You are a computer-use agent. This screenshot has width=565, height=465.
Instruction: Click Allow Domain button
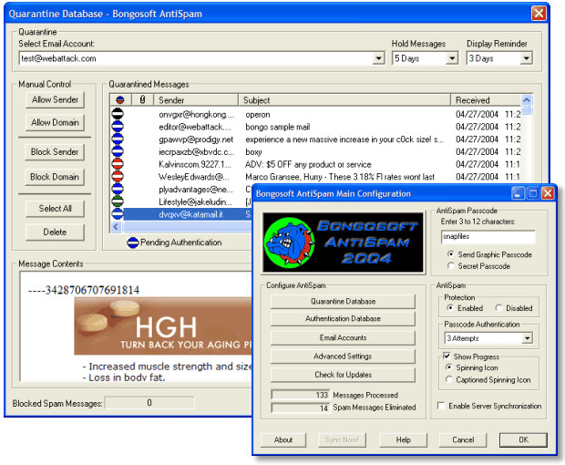pos(55,122)
